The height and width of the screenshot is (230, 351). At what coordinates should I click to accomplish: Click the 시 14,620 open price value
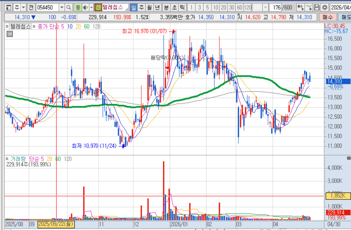249,17
